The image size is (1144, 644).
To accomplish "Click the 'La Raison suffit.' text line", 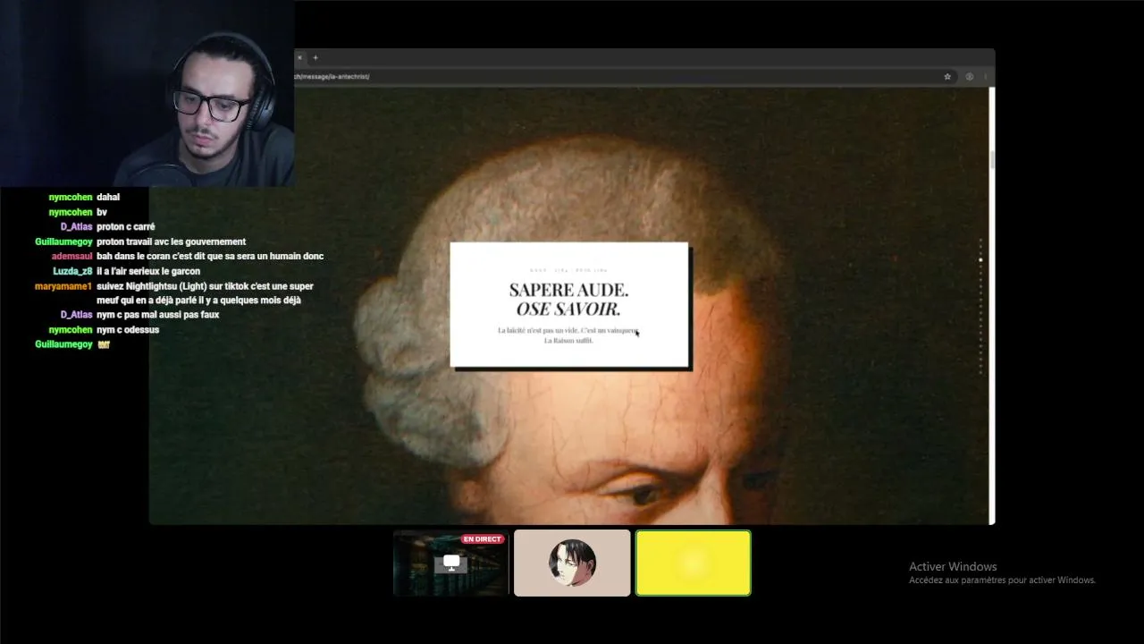I will click(x=568, y=341).
